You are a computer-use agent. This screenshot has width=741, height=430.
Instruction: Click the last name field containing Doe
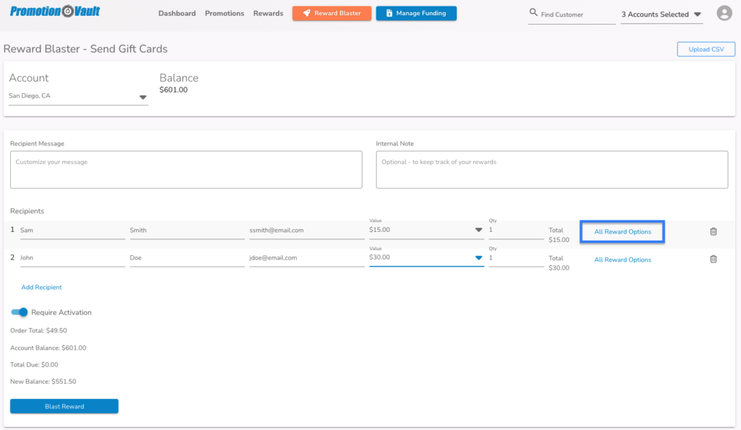coord(187,258)
